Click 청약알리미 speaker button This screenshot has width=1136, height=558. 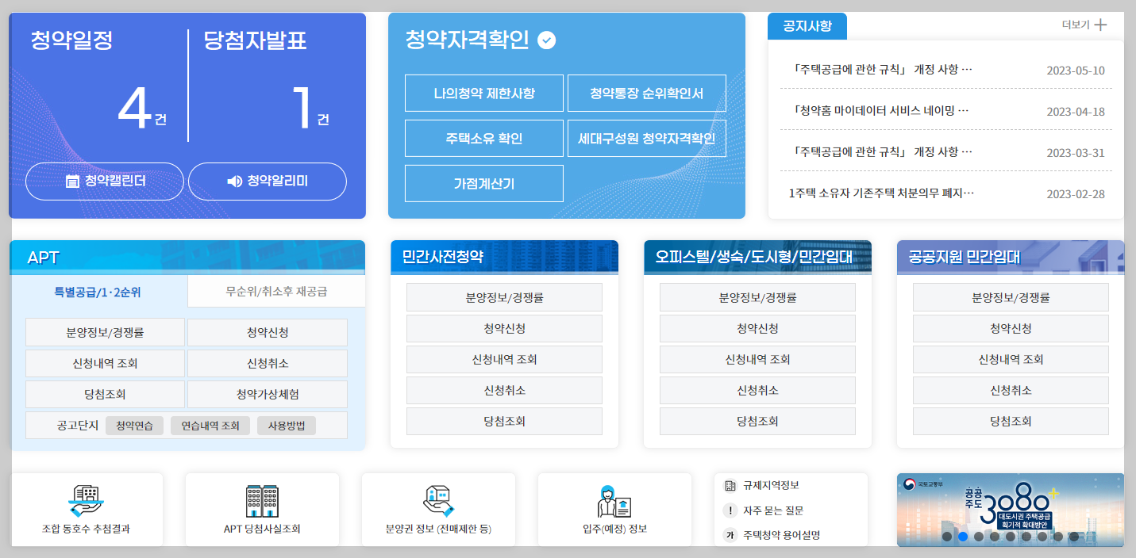pyautogui.click(x=267, y=181)
